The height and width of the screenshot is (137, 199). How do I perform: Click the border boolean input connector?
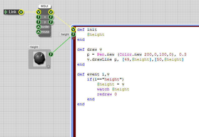(39, 27)
